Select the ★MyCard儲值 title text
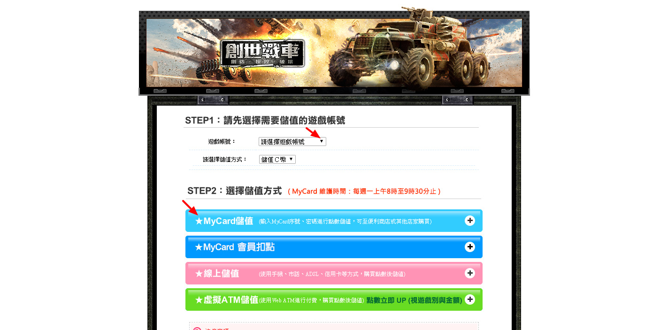Screen dimensions: 668x330 pos(224,221)
